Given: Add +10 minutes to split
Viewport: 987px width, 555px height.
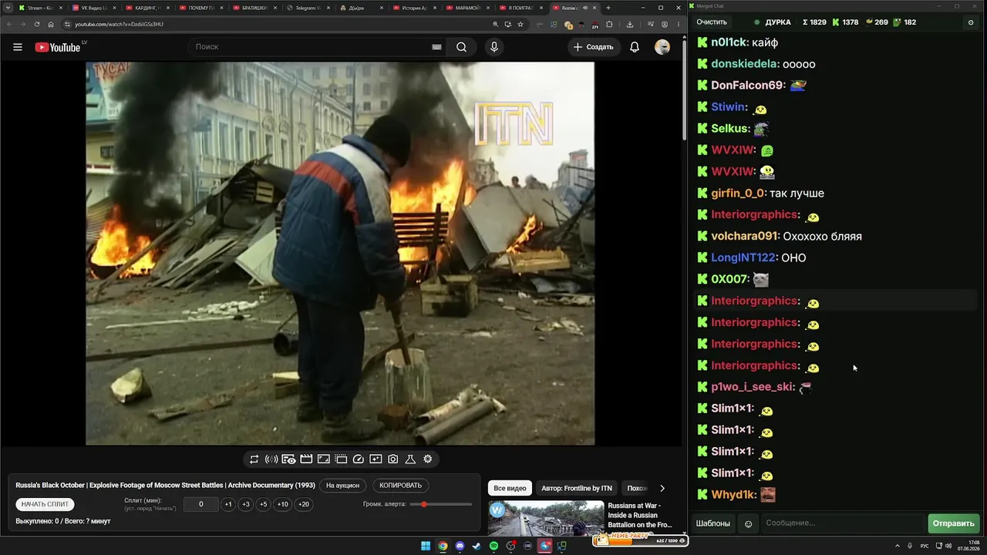Looking at the screenshot, I should (x=283, y=504).
